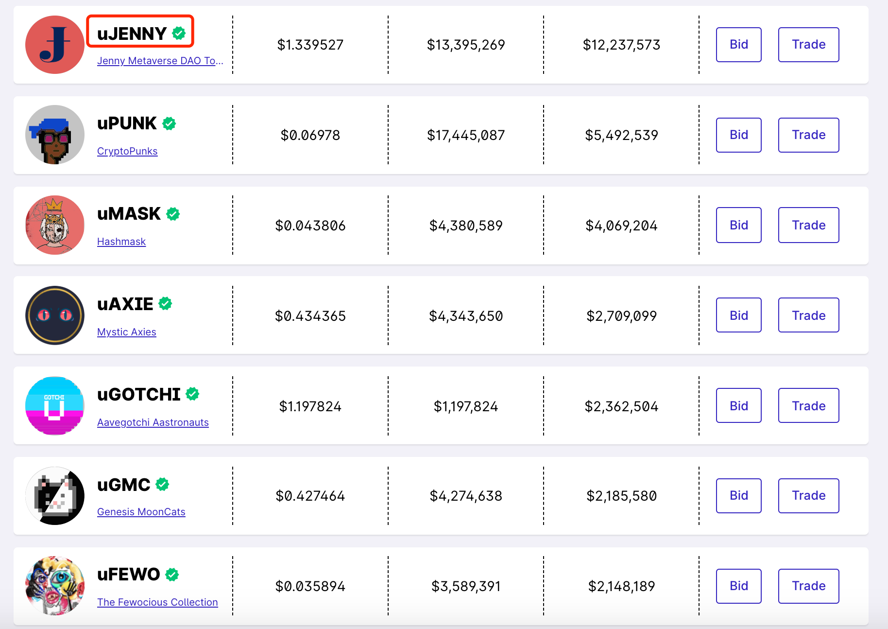
Task: Click the uPUNK CryptoPunk avatar icon
Action: (54, 135)
